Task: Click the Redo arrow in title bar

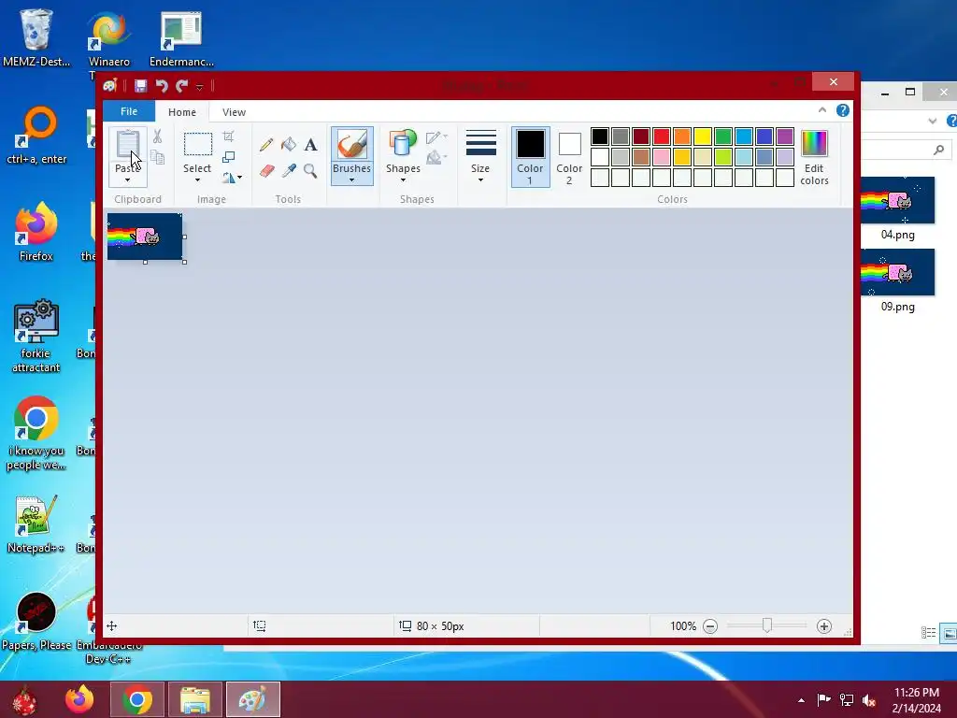Action: tap(182, 86)
